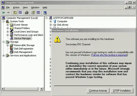Expand the Removable Storage node

8,45
